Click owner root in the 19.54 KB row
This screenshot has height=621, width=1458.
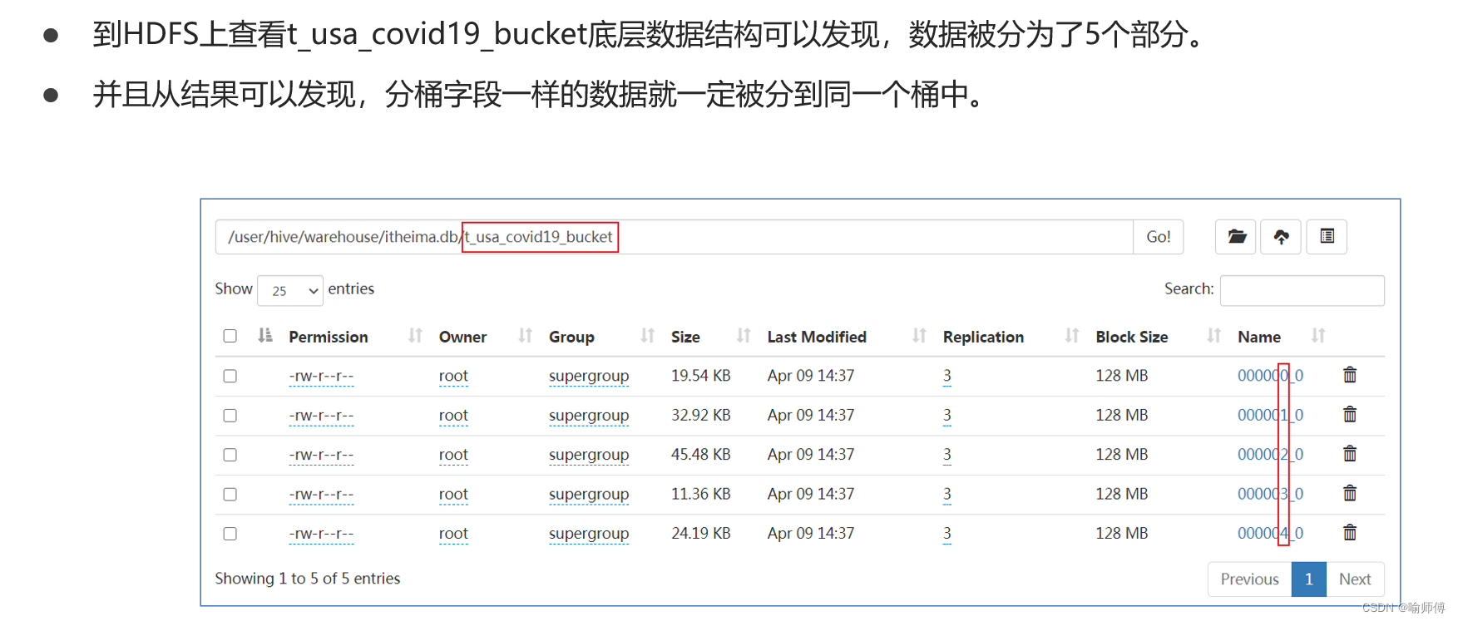[453, 376]
